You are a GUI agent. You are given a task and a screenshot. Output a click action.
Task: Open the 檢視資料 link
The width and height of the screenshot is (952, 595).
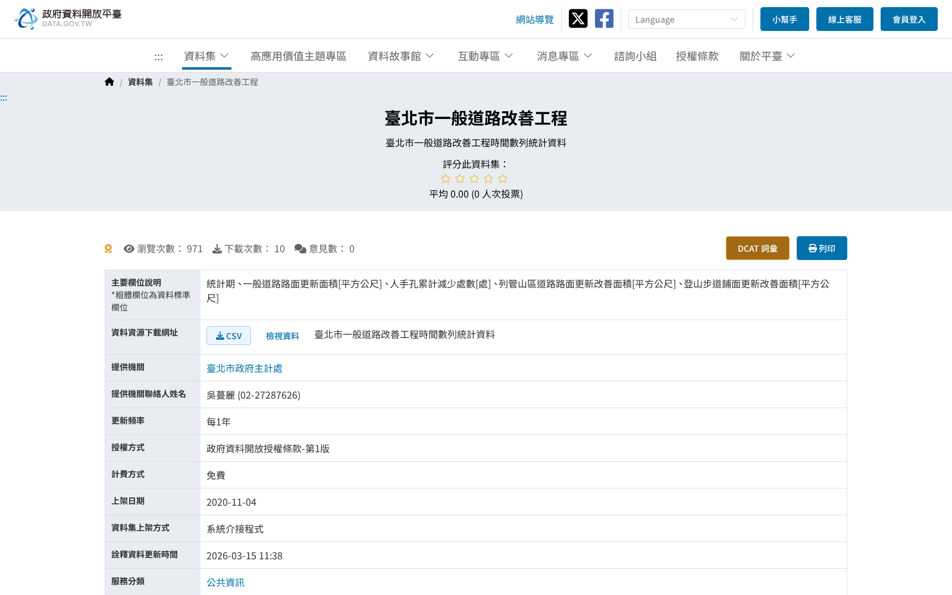click(x=283, y=336)
